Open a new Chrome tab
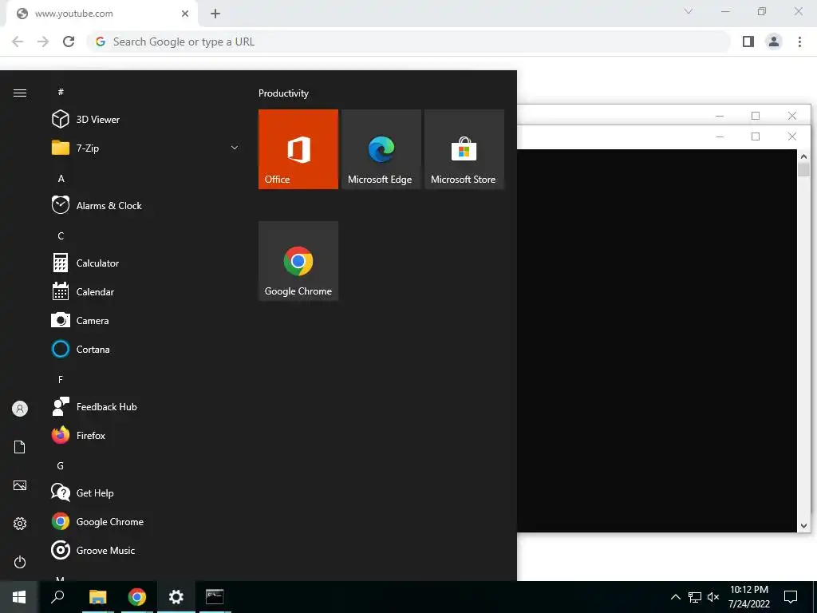The width and height of the screenshot is (817, 613). click(x=215, y=14)
